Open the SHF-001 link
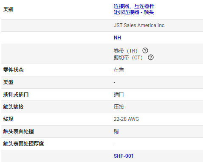203x162 pixels. 124,156
